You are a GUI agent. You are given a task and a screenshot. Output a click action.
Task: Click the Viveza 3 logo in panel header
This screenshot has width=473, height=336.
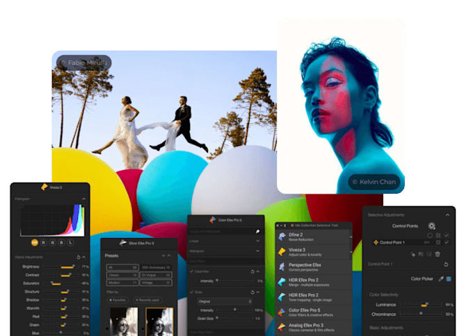coord(44,187)
